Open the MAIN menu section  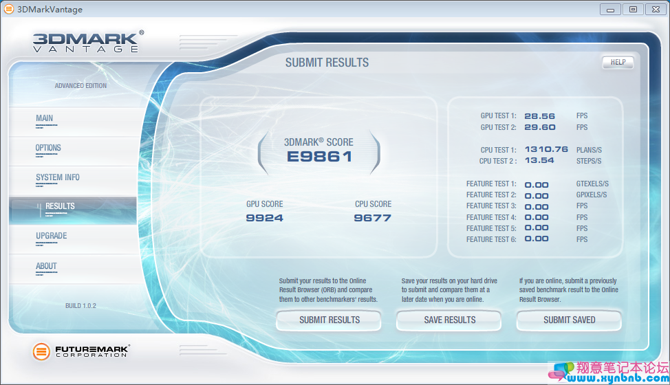point(73,122)
